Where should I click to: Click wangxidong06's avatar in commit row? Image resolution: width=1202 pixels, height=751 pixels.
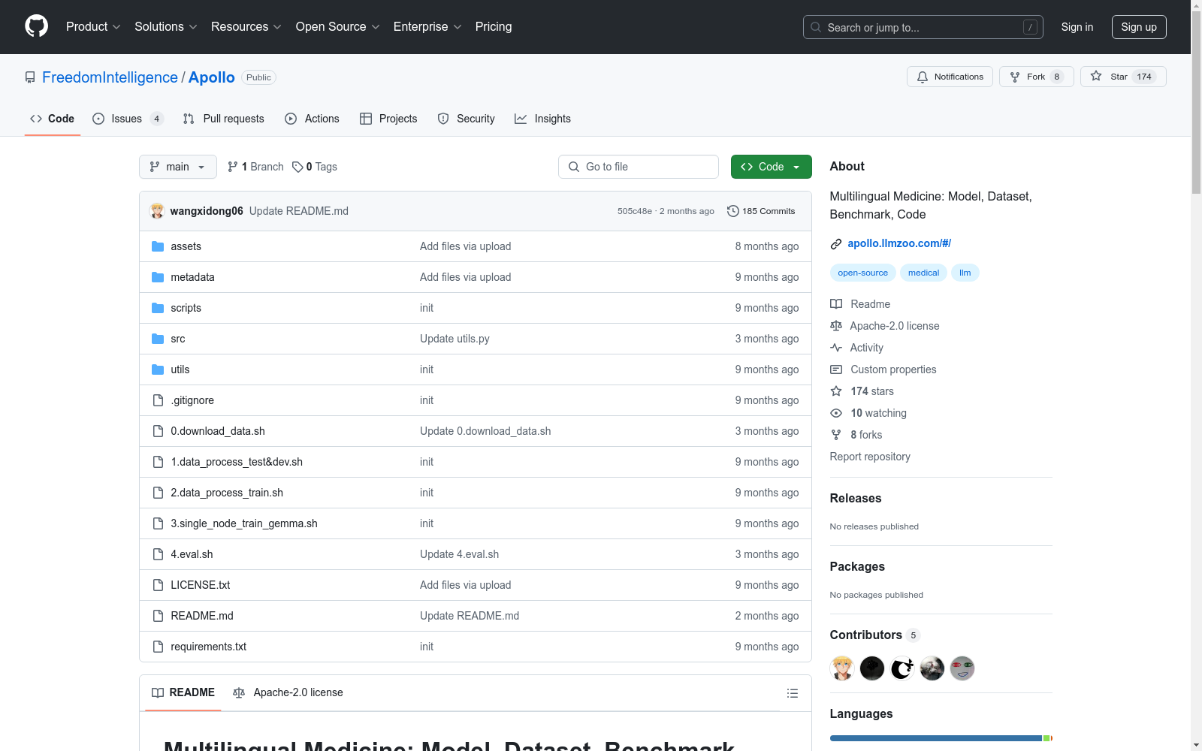157,211
